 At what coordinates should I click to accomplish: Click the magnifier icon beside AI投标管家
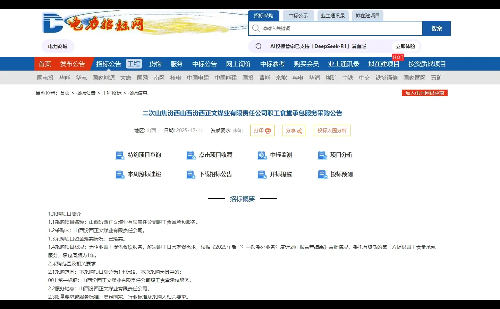click(x=258, y=46)
